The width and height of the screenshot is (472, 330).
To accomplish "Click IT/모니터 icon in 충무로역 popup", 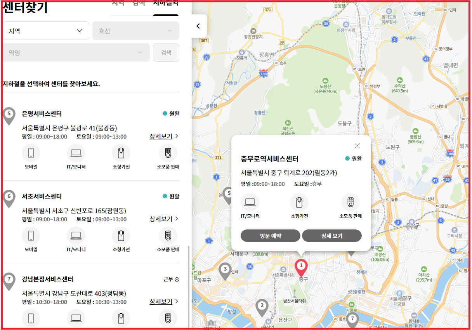I will 250,202.
